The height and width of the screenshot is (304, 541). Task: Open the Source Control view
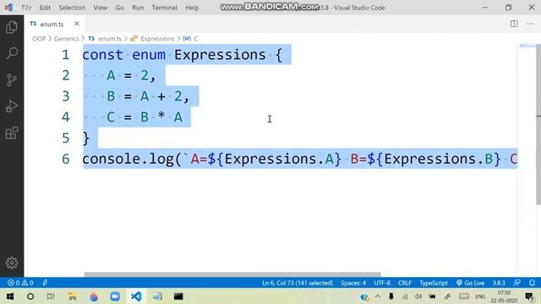[x=12, y=80]
